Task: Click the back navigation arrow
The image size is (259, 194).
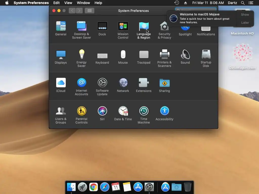Action: click(x=72, y=11)
